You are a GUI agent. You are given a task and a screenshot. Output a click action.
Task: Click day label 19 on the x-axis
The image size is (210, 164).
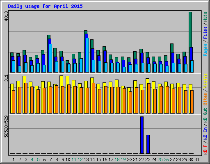point(123,159)
